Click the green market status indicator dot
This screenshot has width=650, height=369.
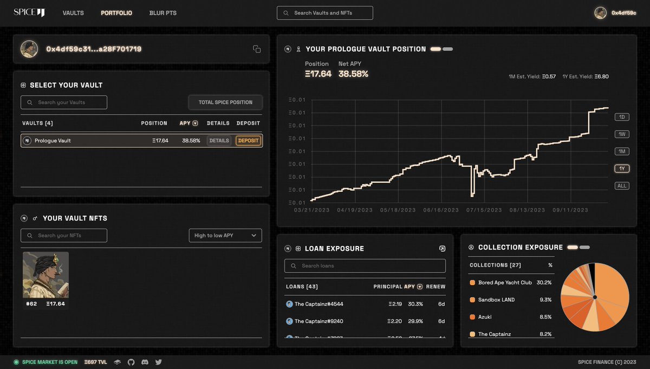[16, 362]
